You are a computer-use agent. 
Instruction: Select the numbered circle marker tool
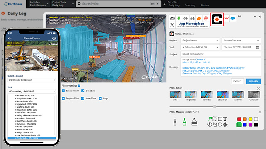[209, 125]
